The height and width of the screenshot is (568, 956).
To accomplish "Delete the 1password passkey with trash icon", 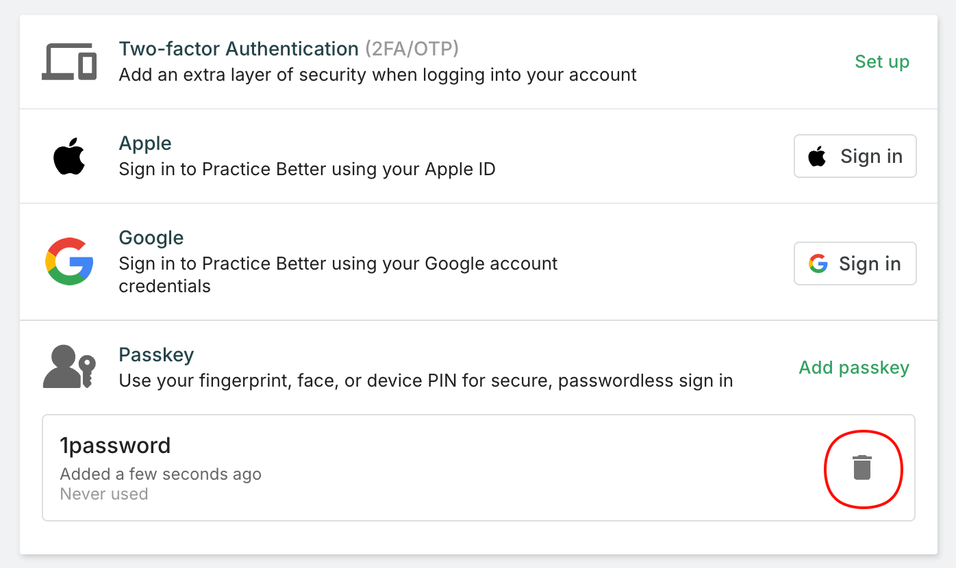I will point(861,468).
